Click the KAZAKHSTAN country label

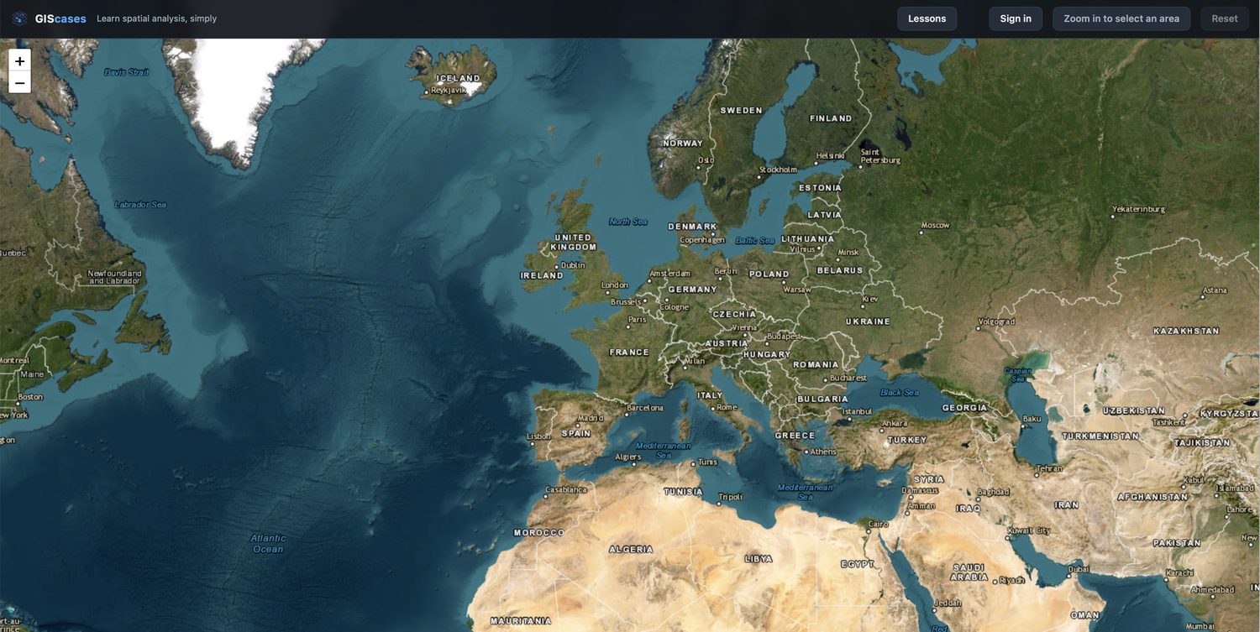pos(1186,332)
